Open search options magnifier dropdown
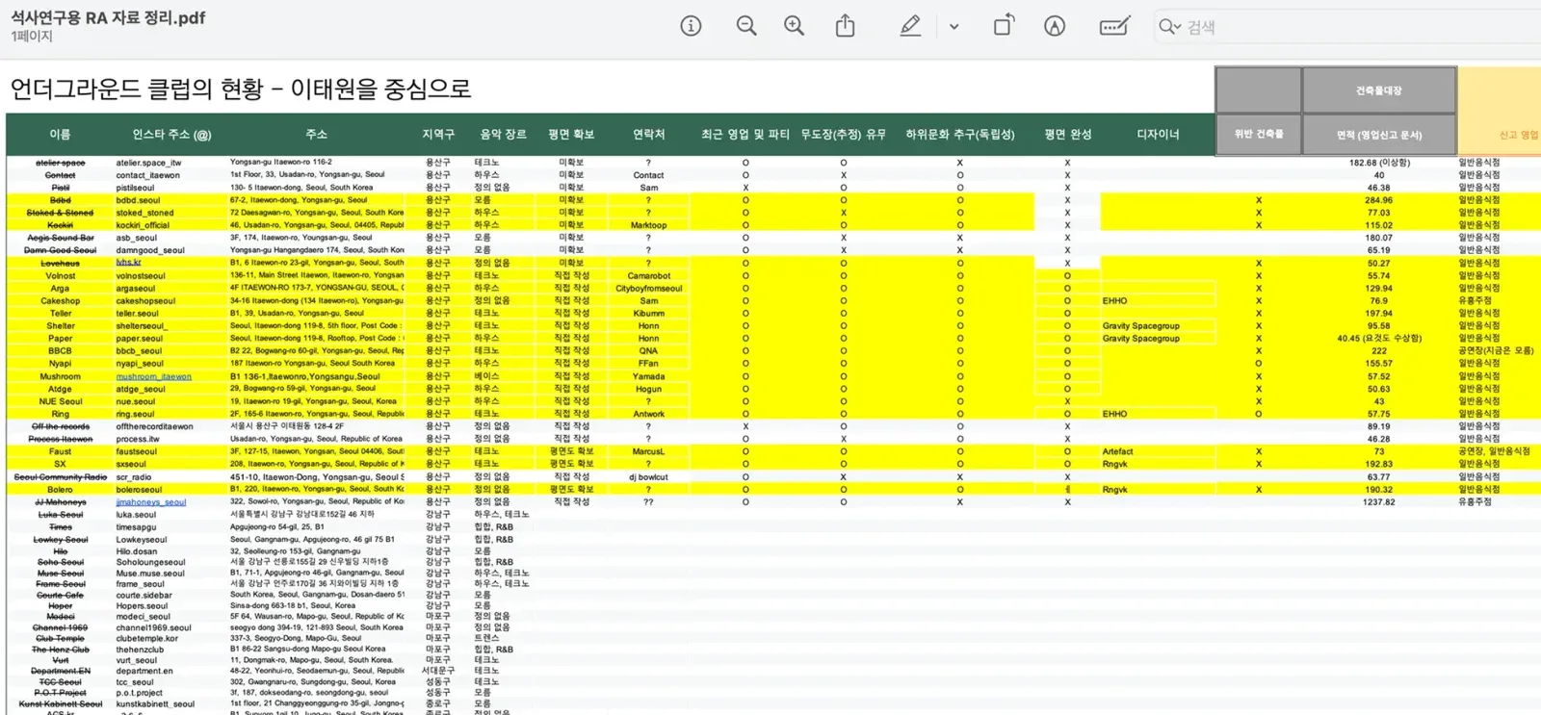Viewport: 1541px width, 715px height. pos(1169,27)
